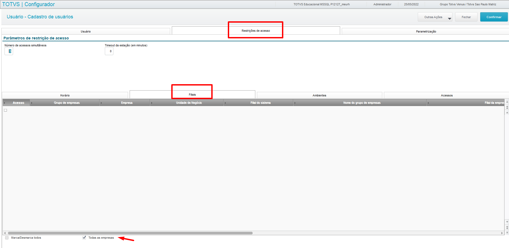Confirm the user registration with Confirmar
The height and width of the screenshot is (248, 509).
coord(494,17)
